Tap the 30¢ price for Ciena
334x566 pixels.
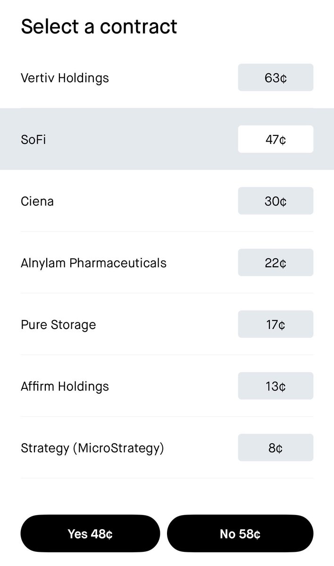point(276,201)
